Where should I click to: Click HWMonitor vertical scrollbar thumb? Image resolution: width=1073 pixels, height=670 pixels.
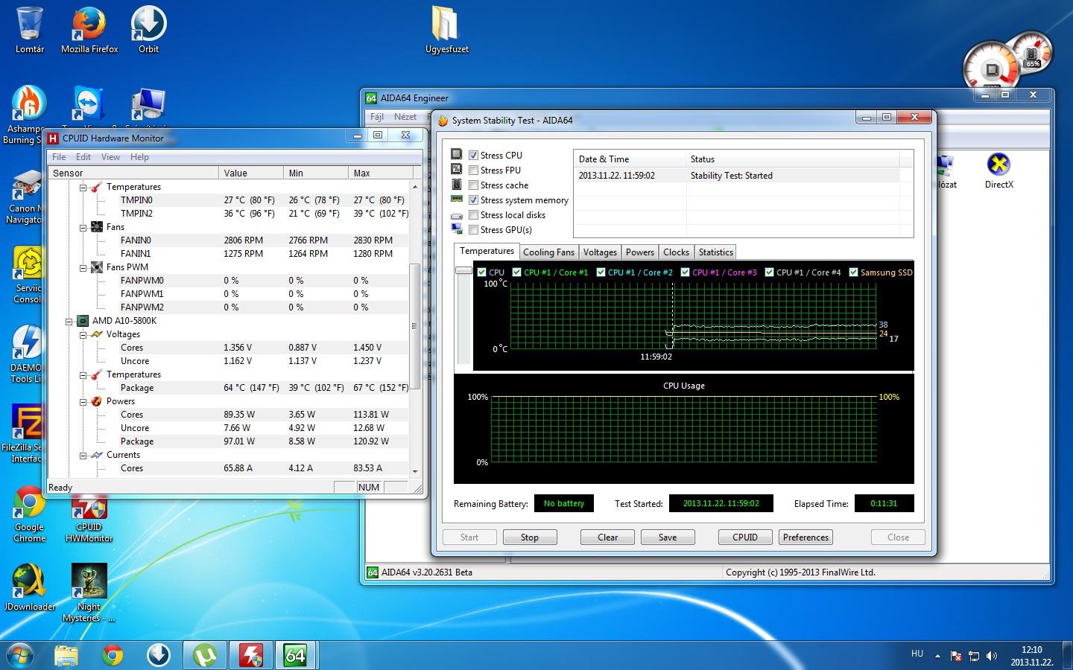click(x=415, y=326)
